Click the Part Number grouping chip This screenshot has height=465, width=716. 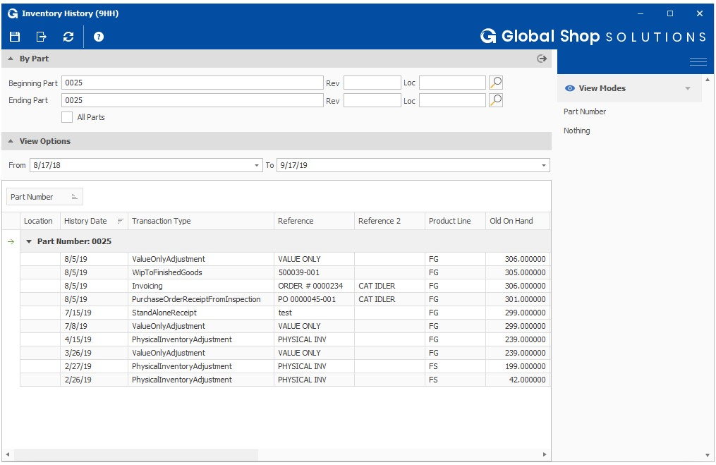click(x=44, y=197)
